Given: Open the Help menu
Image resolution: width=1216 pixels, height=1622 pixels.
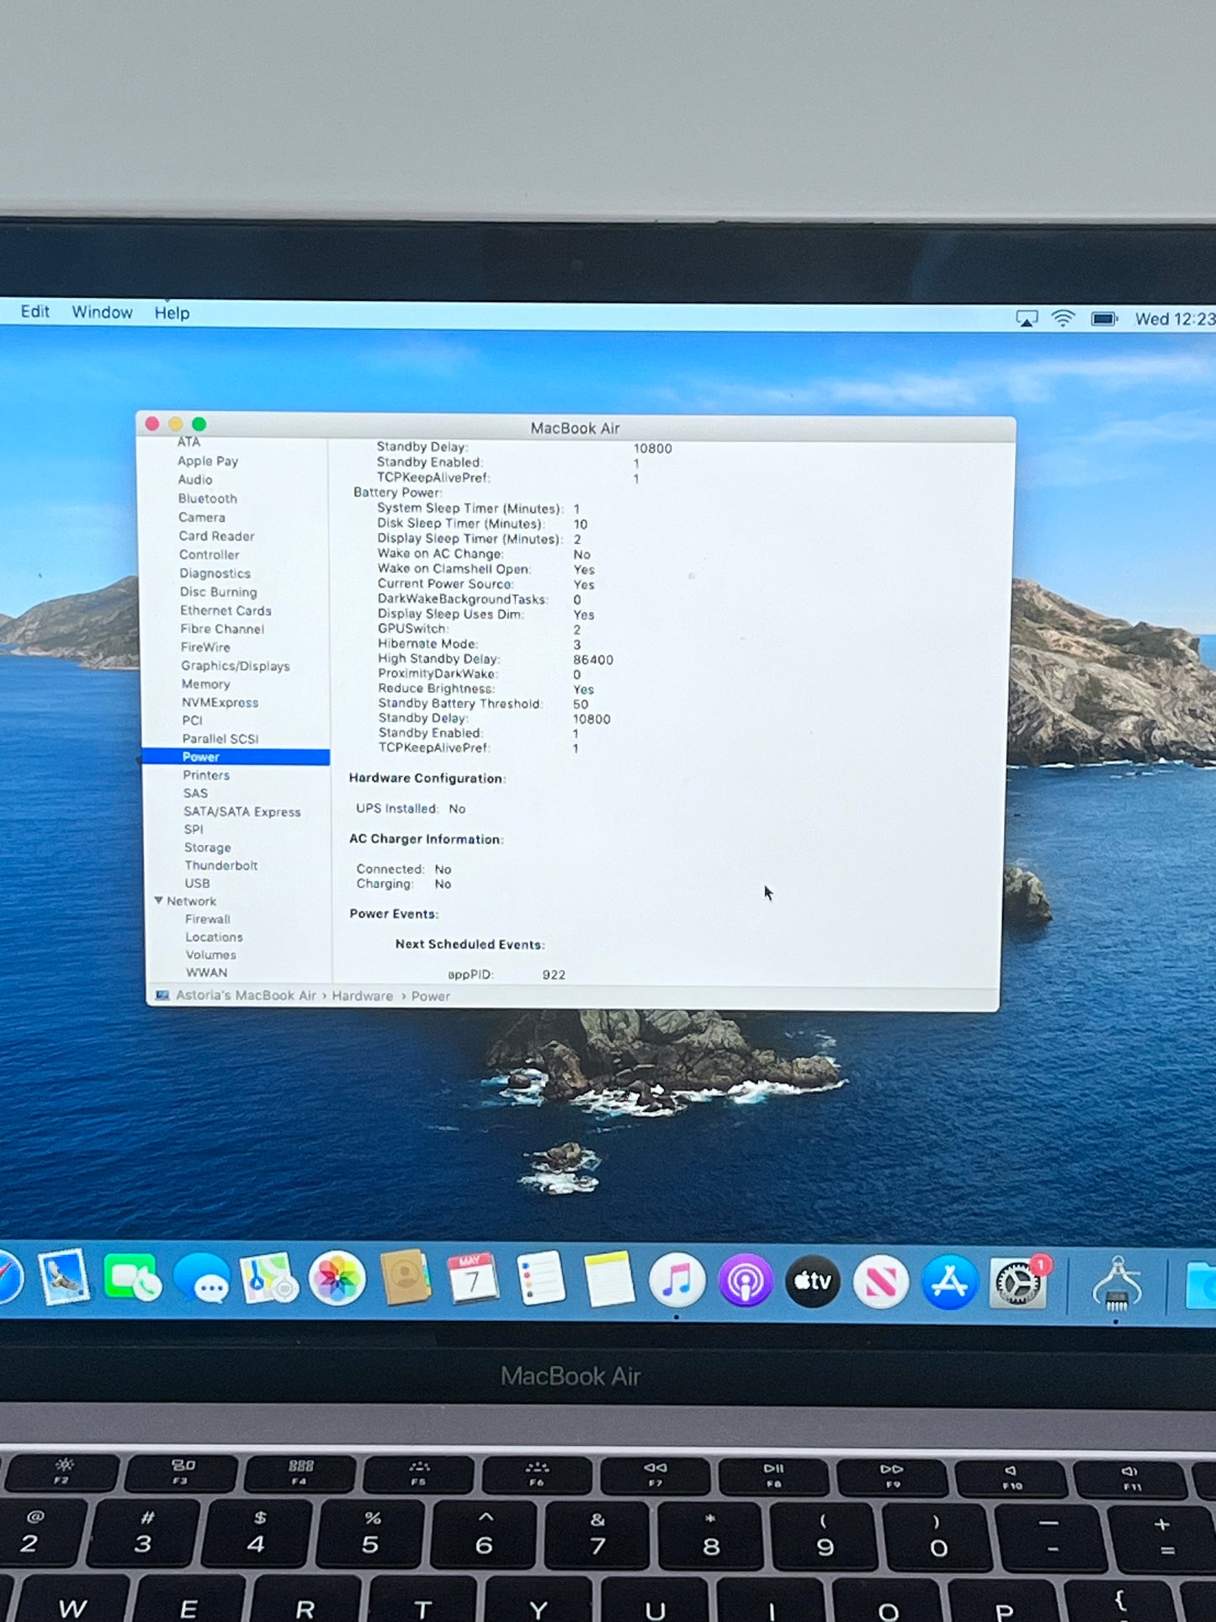Looking at the screenshot, I should [x=172, y=313].
